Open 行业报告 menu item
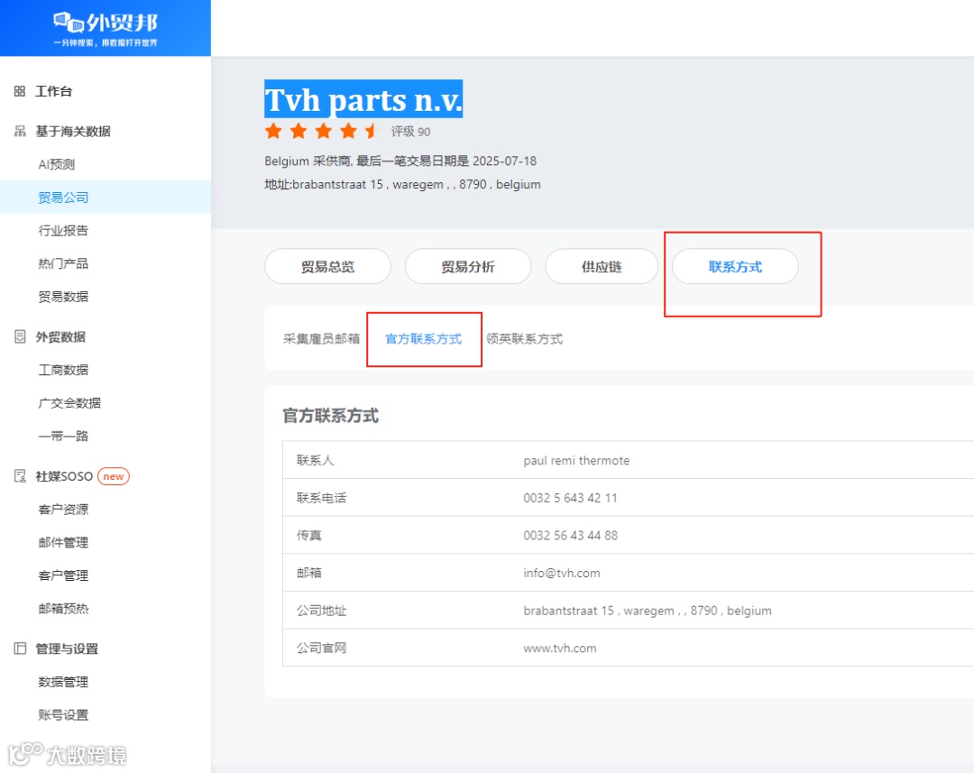Screen dimensions: 974x773 (63, 231)
